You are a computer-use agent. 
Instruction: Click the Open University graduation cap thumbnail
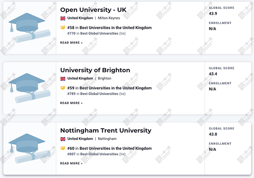(29, 28)
